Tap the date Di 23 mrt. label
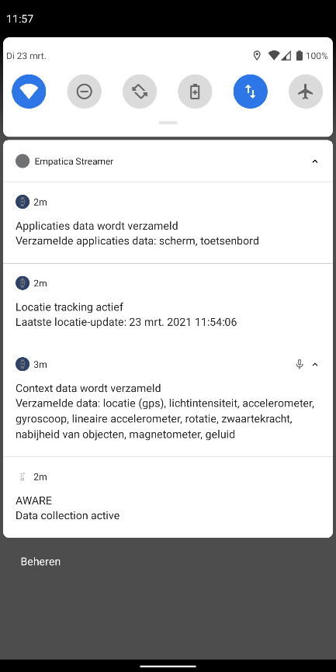This screenshot has width=336, height=672. pyautogui.click(x=26, y=56)
